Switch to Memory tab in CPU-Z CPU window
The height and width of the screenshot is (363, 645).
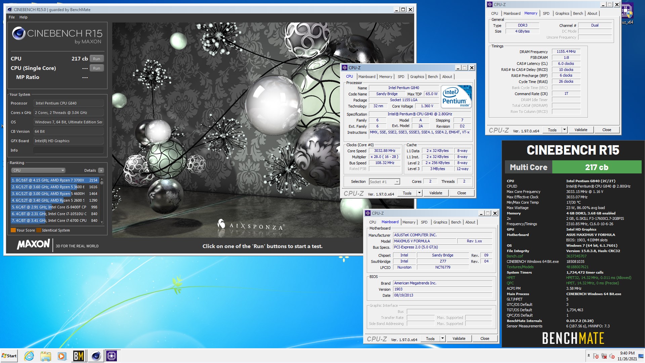click(385, 77)
